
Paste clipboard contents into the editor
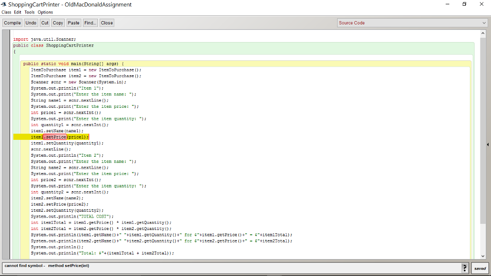[73, 23]
